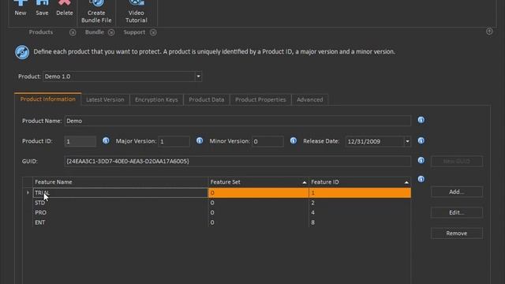The image size is (505, 284).
Task: Show info for GUID
Action: click(421, 160)
